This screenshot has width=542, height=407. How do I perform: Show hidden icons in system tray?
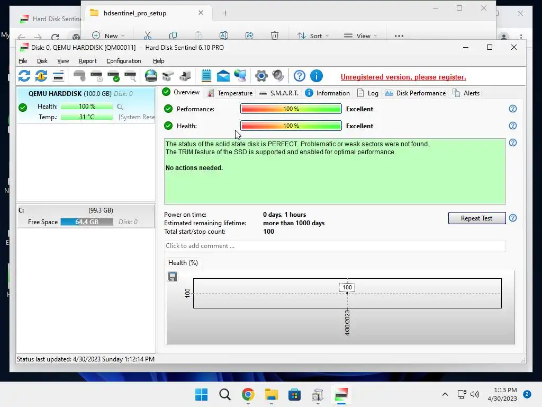tap(445, 394)
